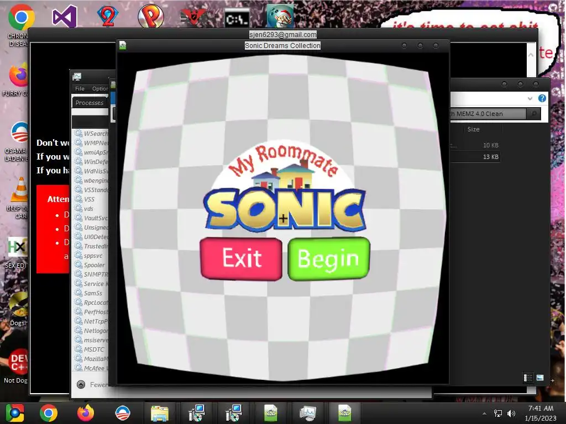Select the sppsvc process row
This screenshot has height=424, width=566.
tap(91, 256)
